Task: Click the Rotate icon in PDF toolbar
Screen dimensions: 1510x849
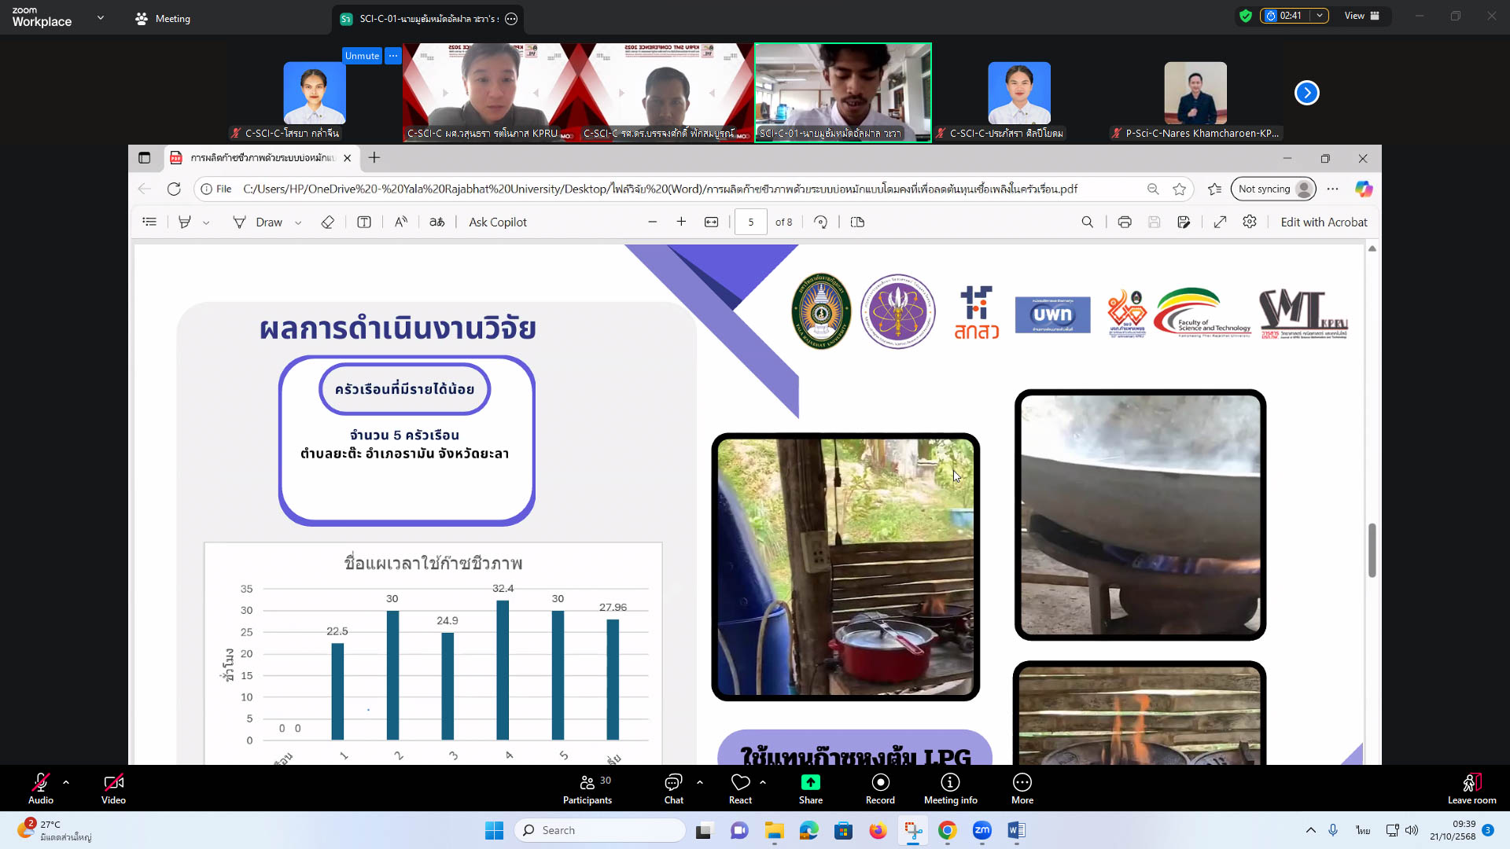Action: [x=820, y=222]
